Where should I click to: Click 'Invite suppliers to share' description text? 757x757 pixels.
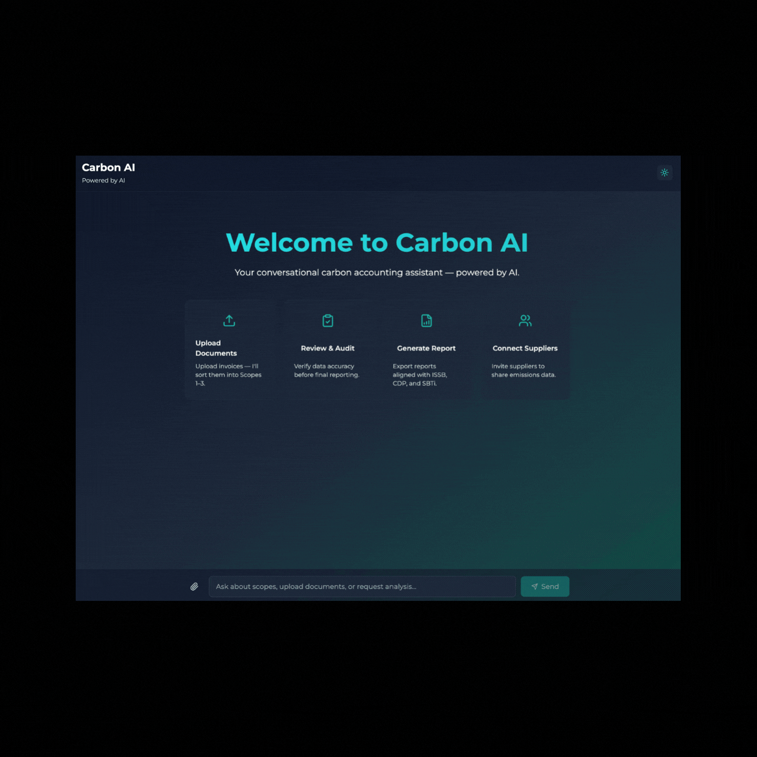[523, 371]
